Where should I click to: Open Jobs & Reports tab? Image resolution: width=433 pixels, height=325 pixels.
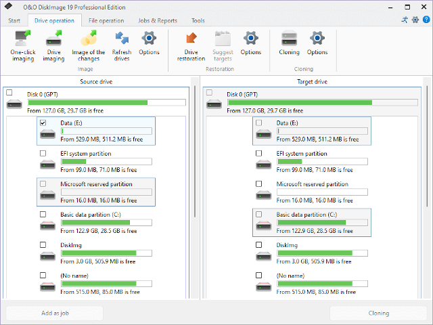pyautogui.click(x=158, y=20)
